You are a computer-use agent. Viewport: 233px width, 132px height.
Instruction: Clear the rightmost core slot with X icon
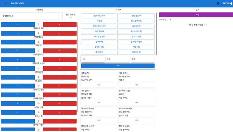134,59
